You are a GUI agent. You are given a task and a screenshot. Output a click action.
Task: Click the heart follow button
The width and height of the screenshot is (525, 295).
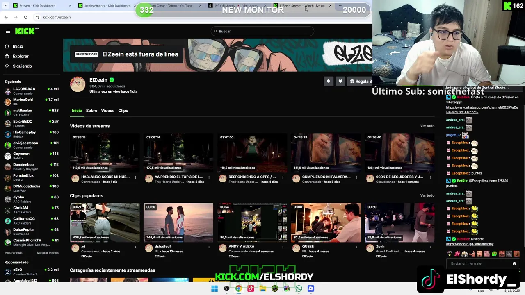click(x=340, y=81)
